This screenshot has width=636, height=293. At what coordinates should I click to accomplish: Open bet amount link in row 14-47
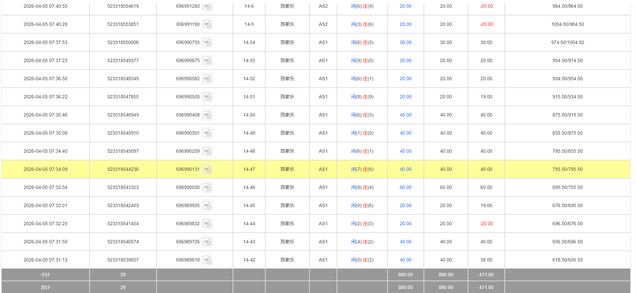[x=405, y=169]
